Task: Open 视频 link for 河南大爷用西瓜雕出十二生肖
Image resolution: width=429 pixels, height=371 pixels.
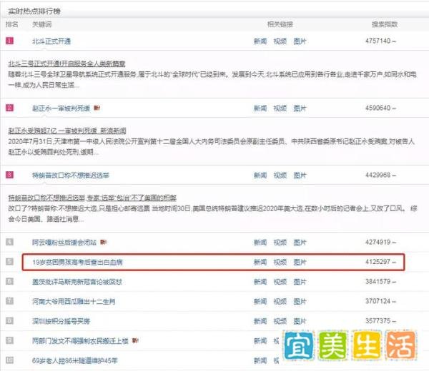Action: 280,302
